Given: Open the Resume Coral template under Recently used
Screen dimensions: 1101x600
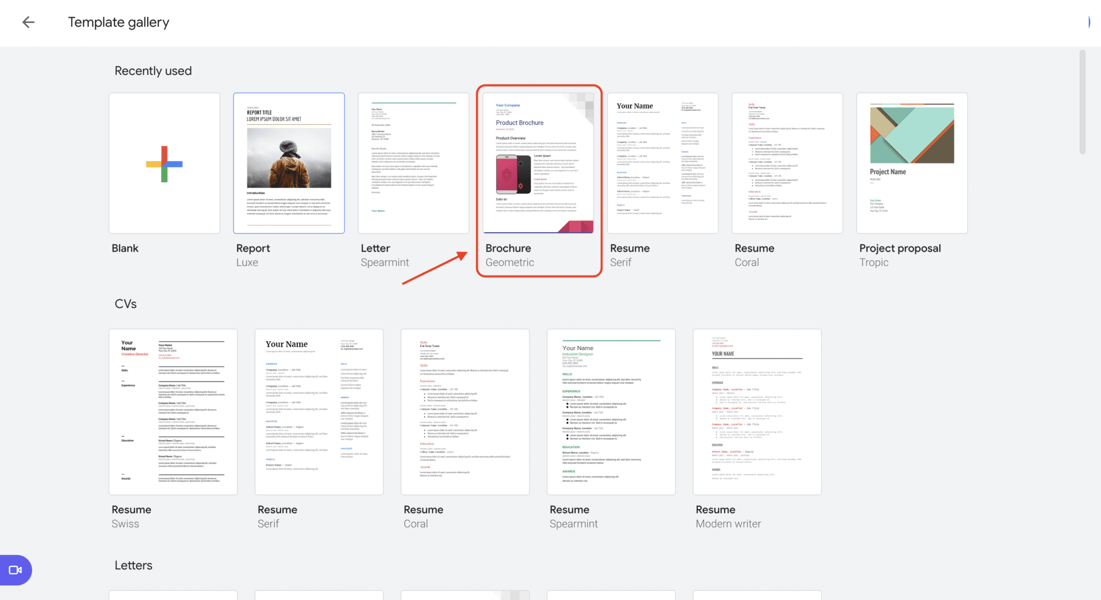Looking at the screenshot, I should pyautogui.click(x=787, y=163).
